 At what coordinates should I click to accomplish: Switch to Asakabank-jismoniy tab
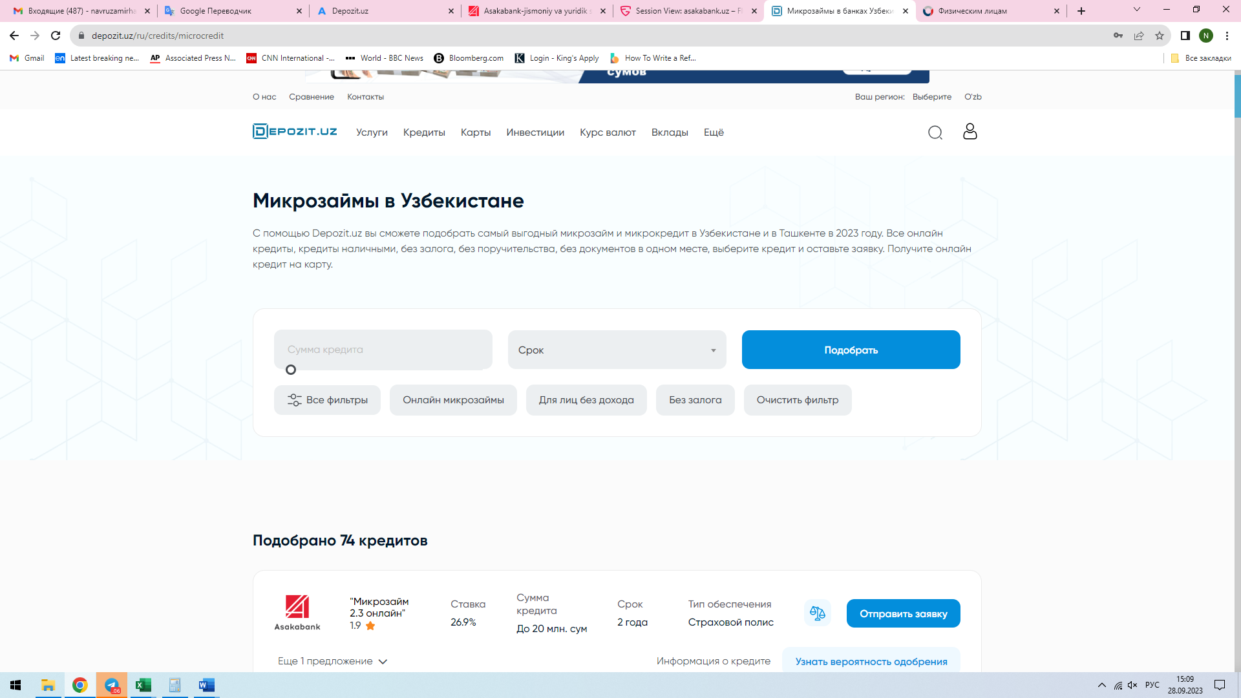coord(538,11)
